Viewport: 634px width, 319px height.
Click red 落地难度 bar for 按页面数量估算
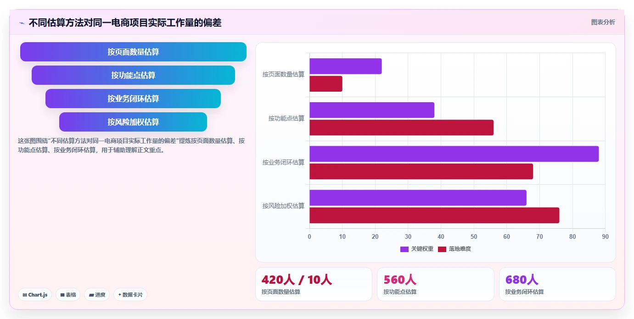[x=326, y=84]
